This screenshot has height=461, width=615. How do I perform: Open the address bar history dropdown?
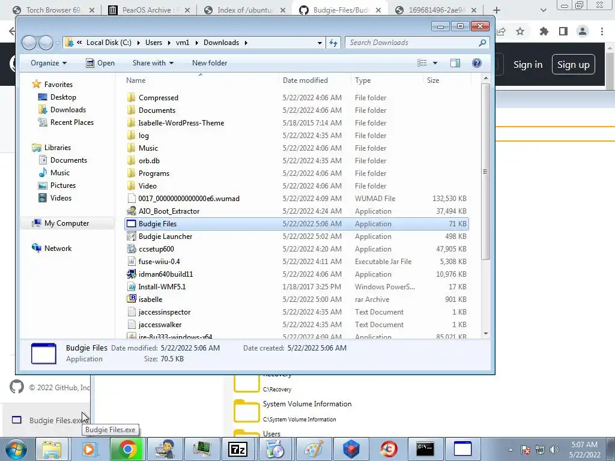pyautogui.click(x=320, y=43)
